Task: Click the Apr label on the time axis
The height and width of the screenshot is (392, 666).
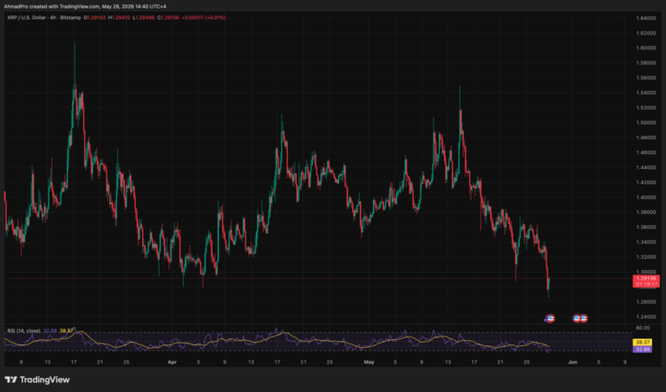Action: [x=172, y=363]
